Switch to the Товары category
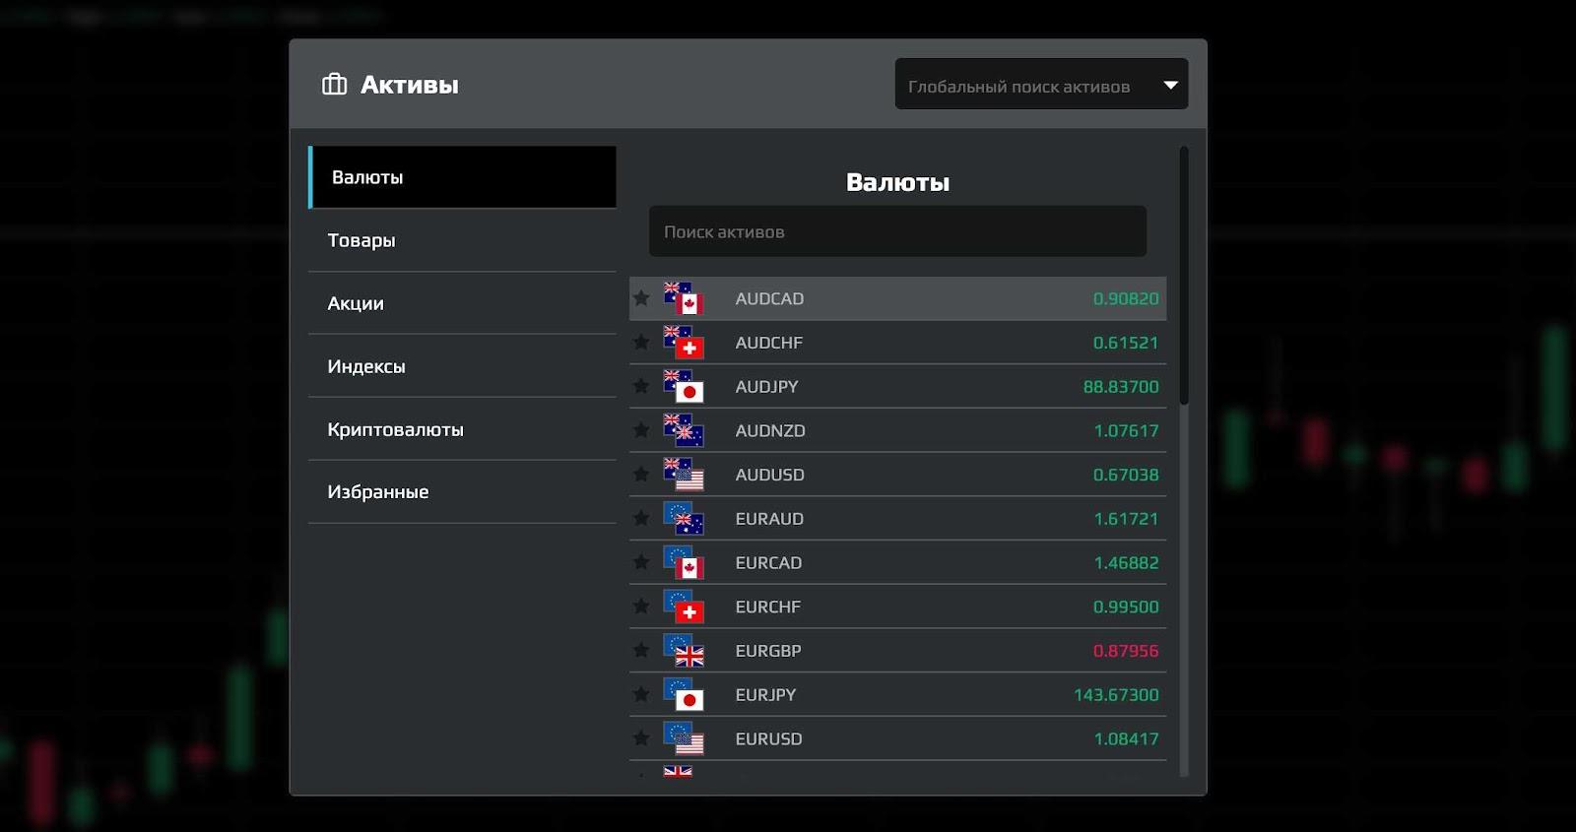This screenshot has height=832, width=1576. coord(462,240)
